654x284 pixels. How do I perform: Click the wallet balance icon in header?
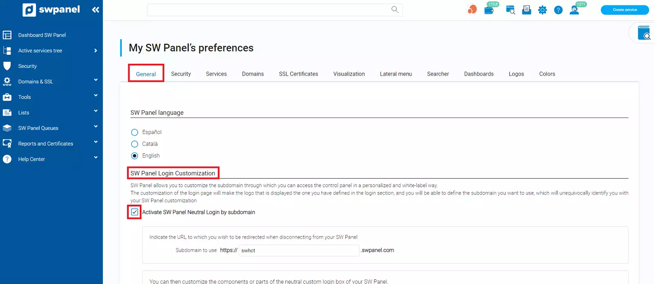coord(489,10)
